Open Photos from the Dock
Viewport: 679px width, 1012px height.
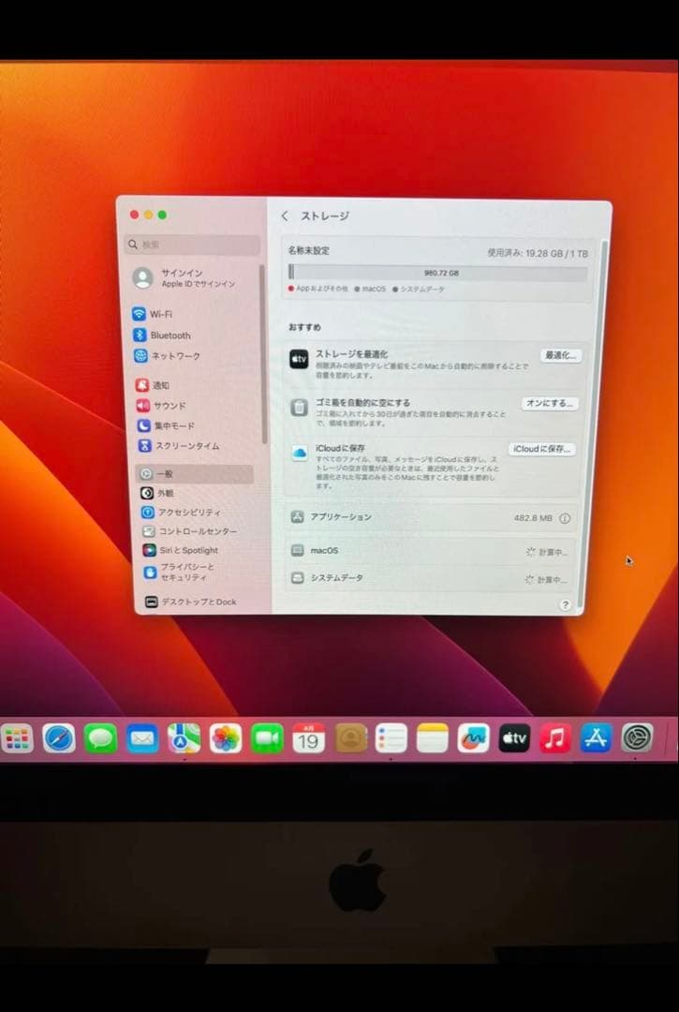click(226, 738)
